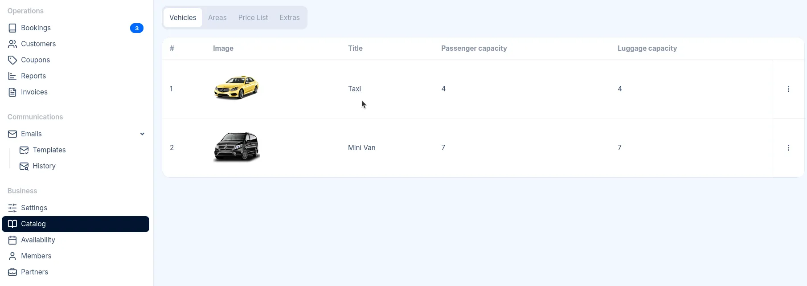Click the Reports chart icon

(12, 76)
